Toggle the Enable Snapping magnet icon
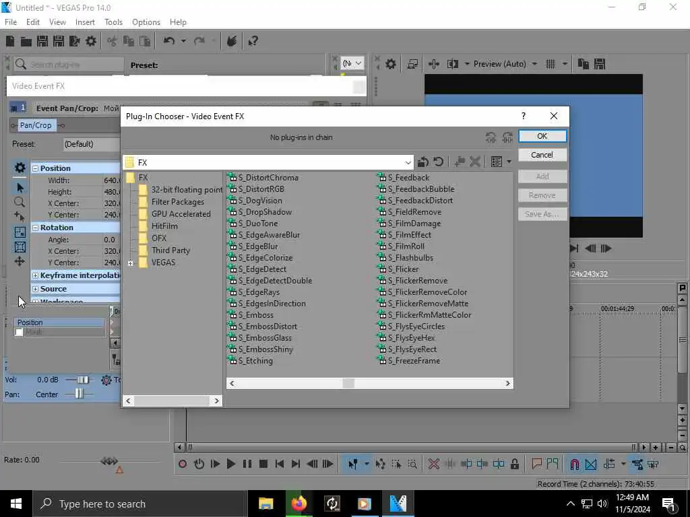The width and height of the screenshot is (690, 517). coord(574,464)
